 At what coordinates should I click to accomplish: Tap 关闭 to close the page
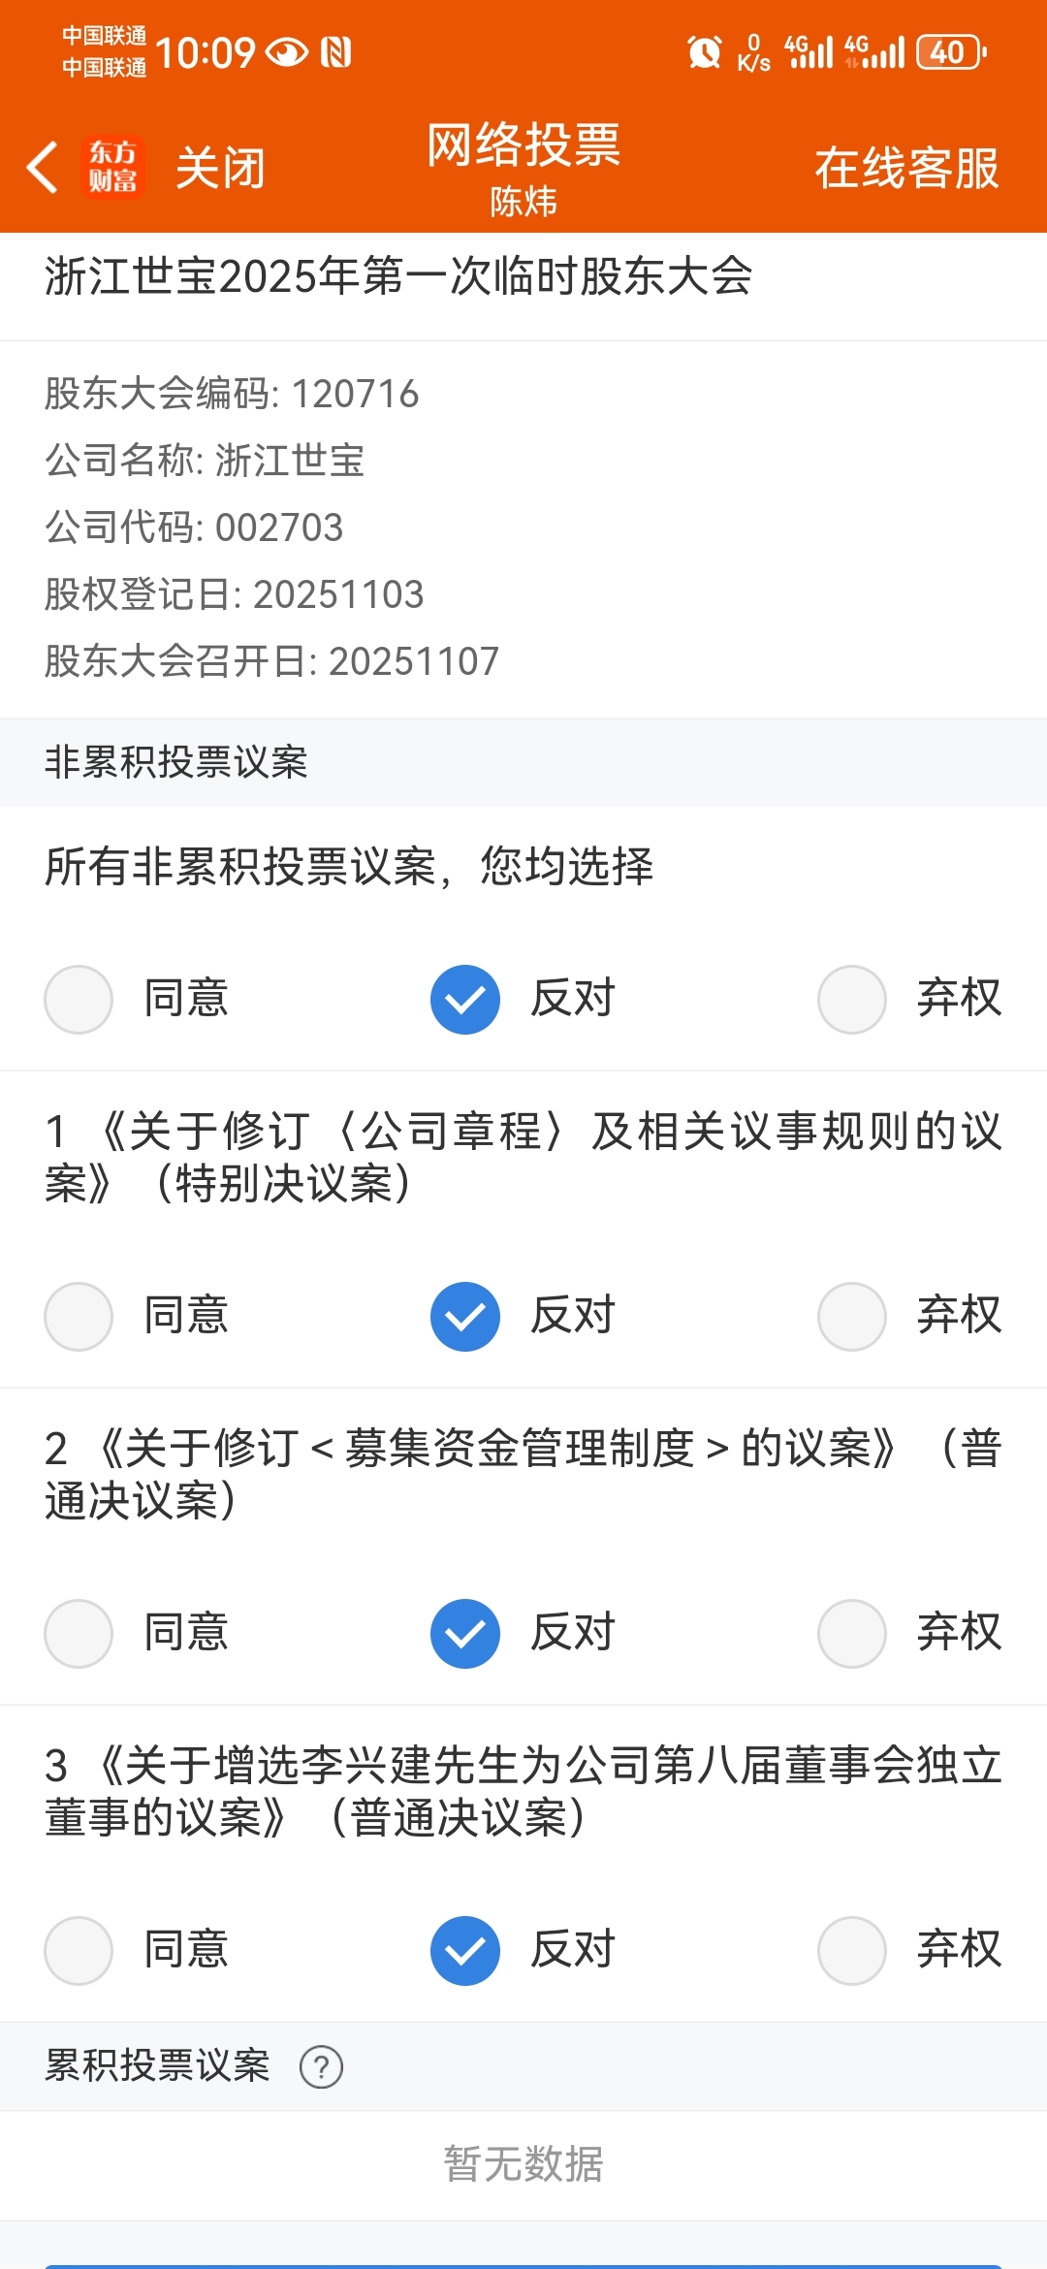[220, 168]
